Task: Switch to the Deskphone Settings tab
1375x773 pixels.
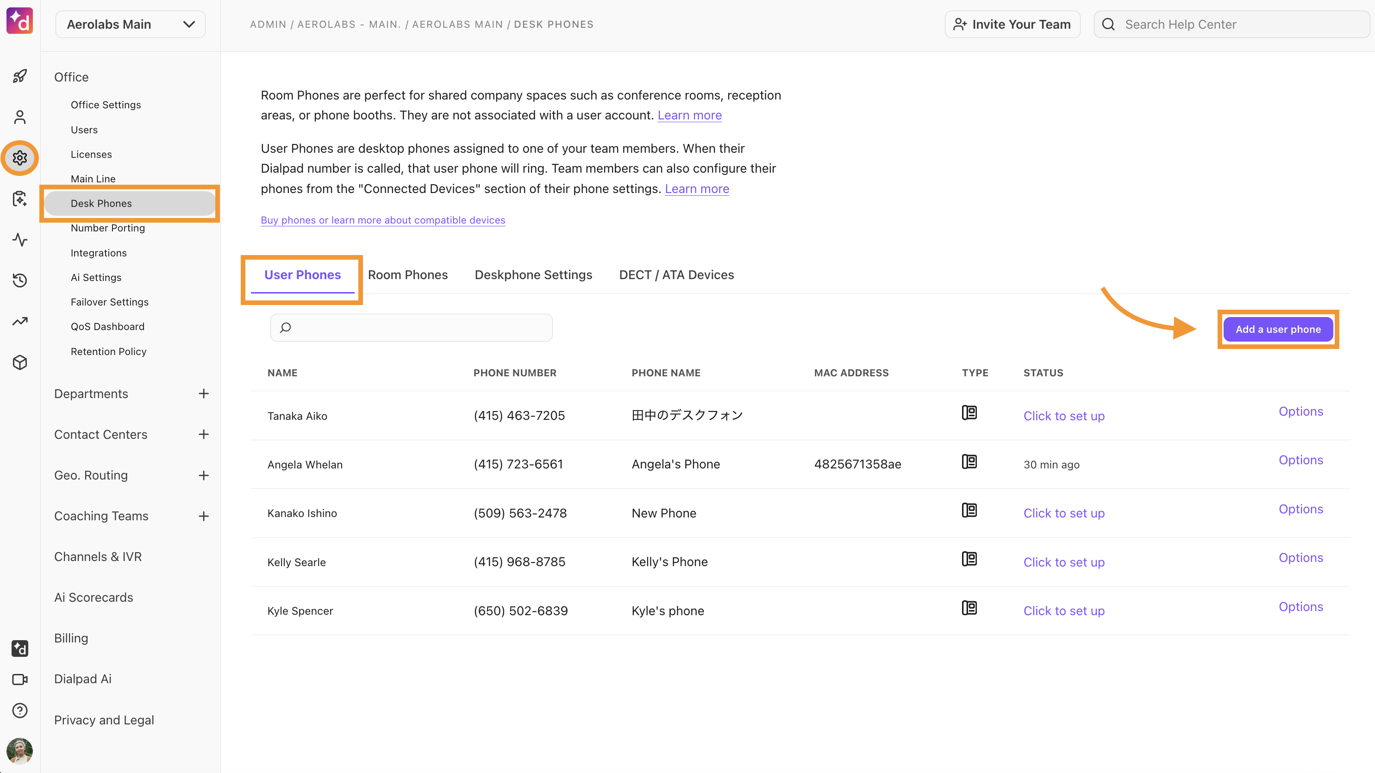Action: pyautogui.click(x=533, y=275)
